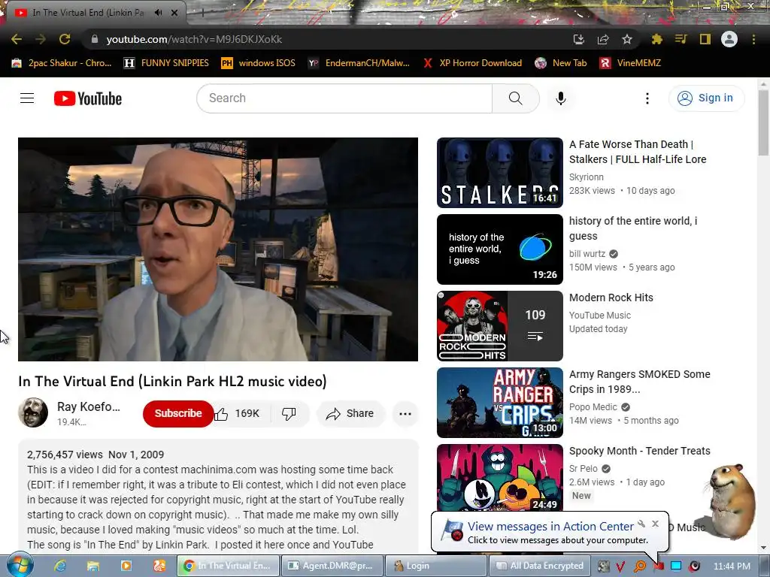The image size is (770, 577).
Task: Subscribe to the Ray Koefoed channel
Action: 177,414
